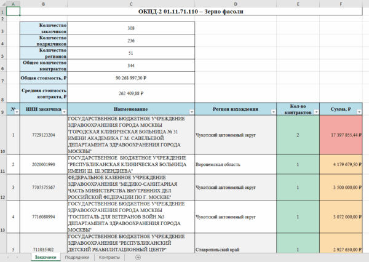Select the Общая стоимость label cell
The height and width of the screenshot is (262, 369).
tap(44, 78)
